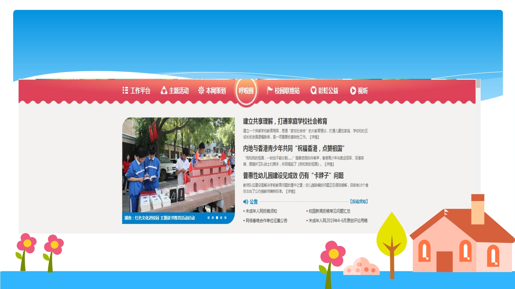Viewport: 515px width, 289px height.
Task: Select the second carousel indicator dot
Action: click(x=213, y=218)
